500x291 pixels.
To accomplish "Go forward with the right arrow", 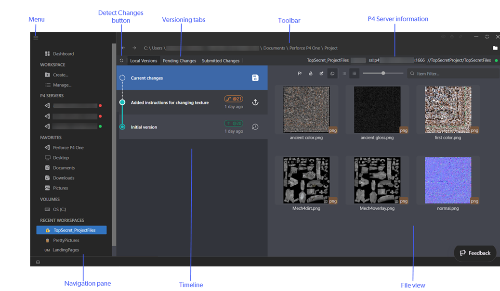I will (x=134, y=48).
